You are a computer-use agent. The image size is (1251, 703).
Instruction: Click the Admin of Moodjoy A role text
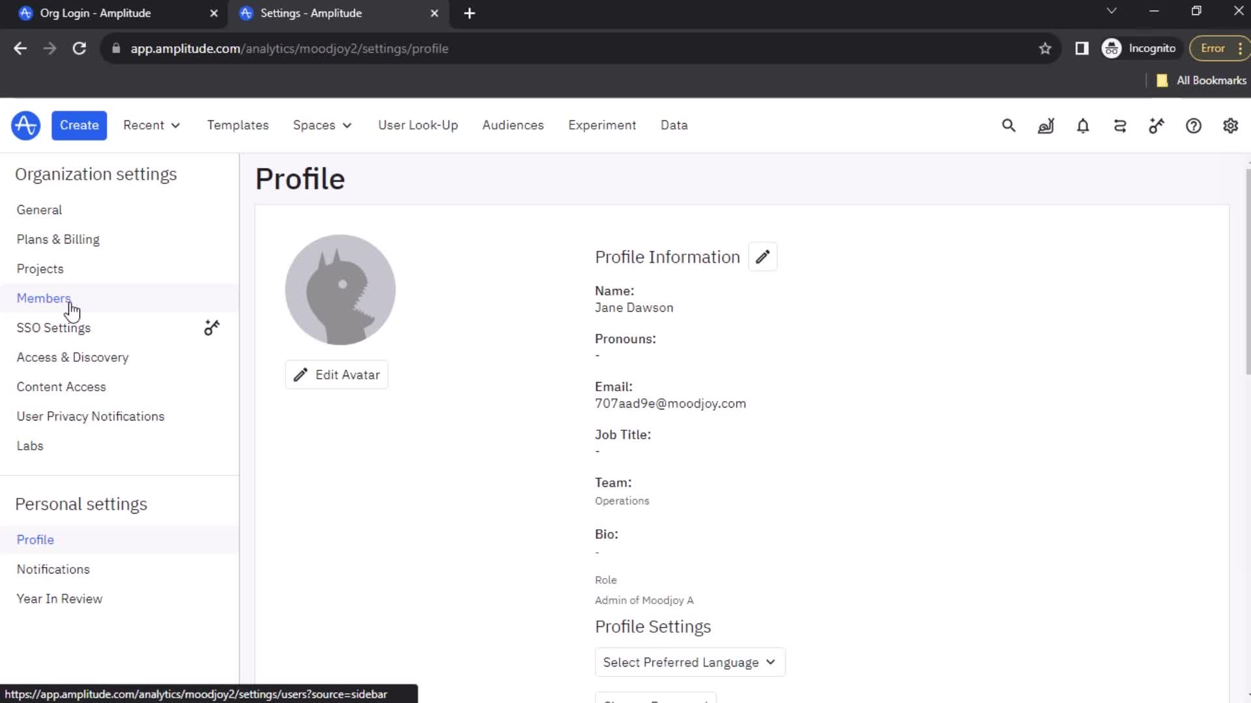coord(644,600)
